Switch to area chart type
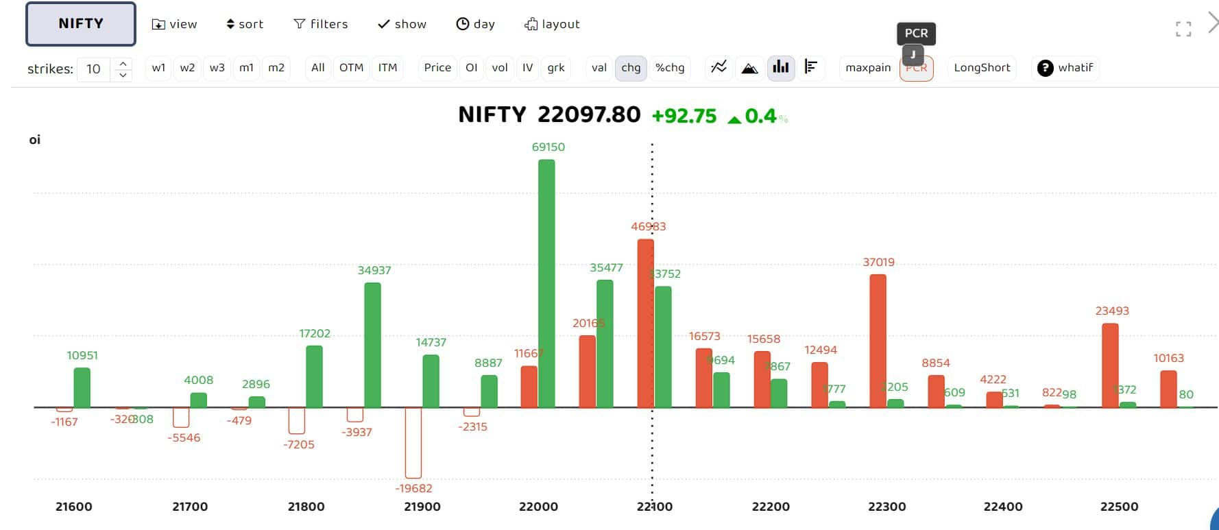Viewport: 1219px width, 530px height. tap(749, 67)
